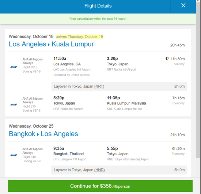Click the highlighted arrives Thursday, October 19 label
This screenshot has width=201, height=194.
click(x=79, y=36)
